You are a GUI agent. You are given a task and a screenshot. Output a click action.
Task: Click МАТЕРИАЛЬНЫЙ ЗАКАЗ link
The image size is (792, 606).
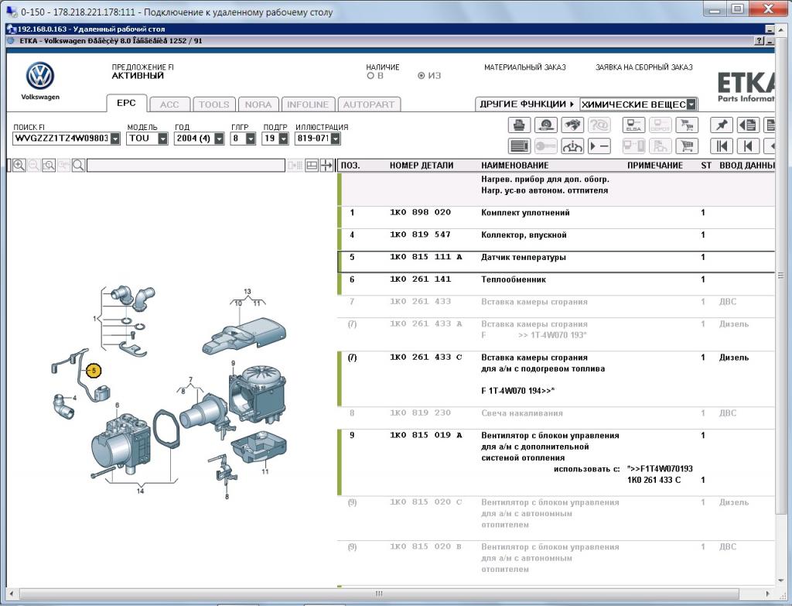tap(525, 67)
